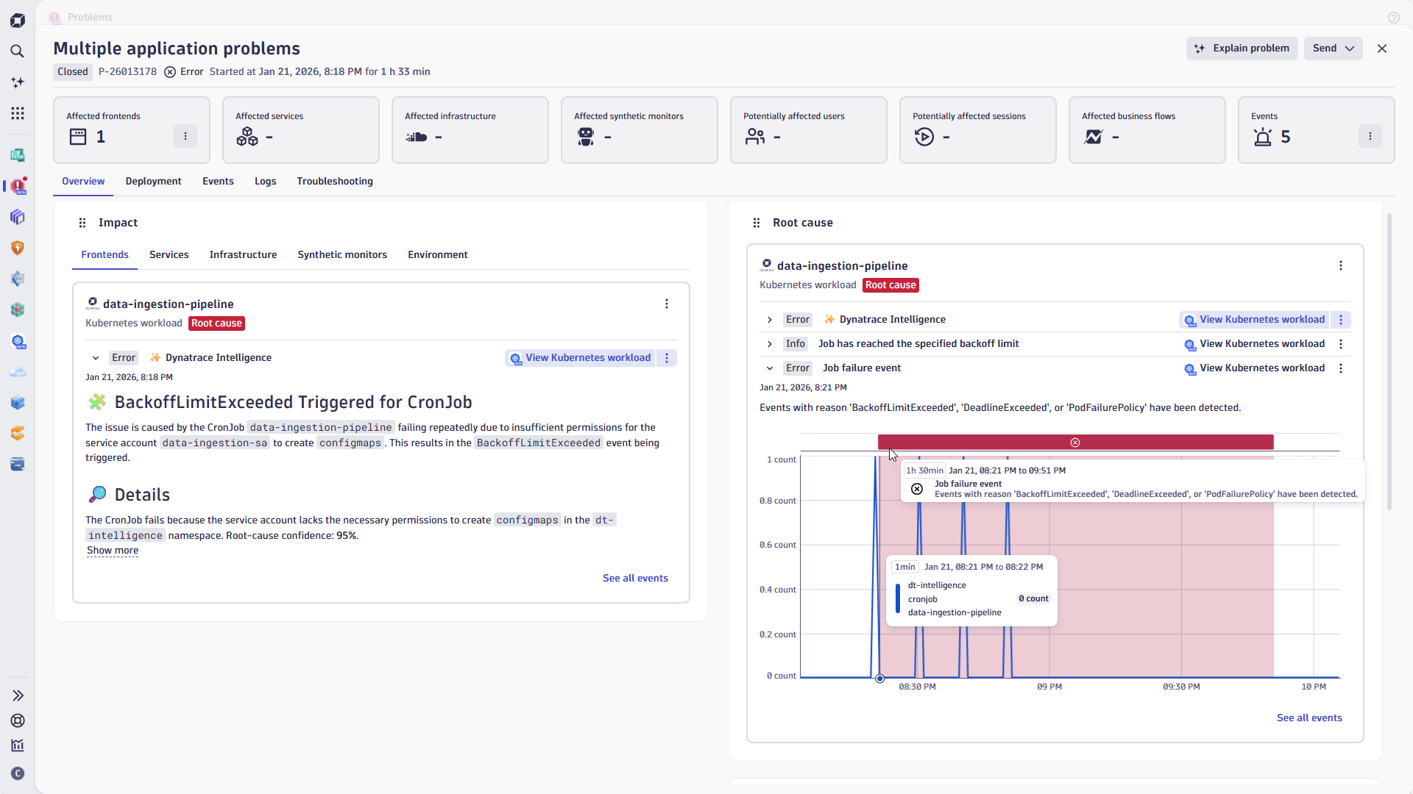The width and height of the screenshot is (1413, 794).
Task: Expand the Info backoff limit row
Action: (768, 343)
